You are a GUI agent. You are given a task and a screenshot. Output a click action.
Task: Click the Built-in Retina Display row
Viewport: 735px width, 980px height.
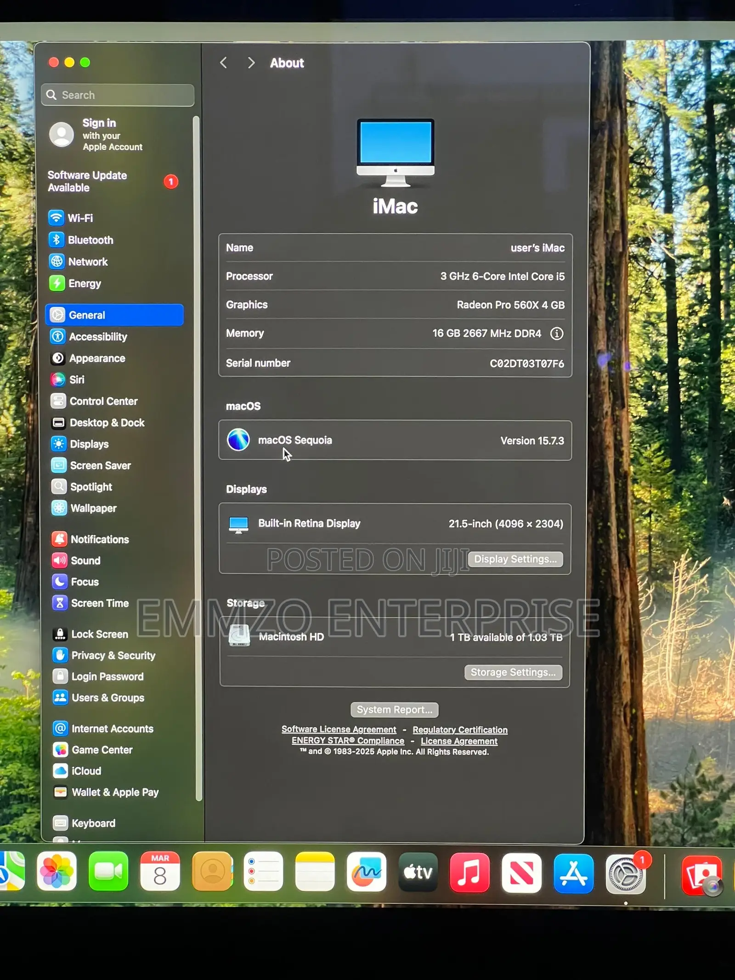coord(395,523)
